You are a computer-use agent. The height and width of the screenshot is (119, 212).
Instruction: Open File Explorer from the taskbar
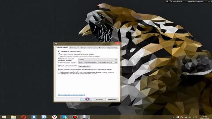tap(13, 117)
